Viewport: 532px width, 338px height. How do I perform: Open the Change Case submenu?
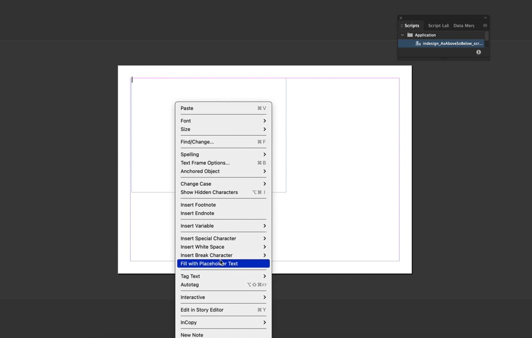[223, 184]
